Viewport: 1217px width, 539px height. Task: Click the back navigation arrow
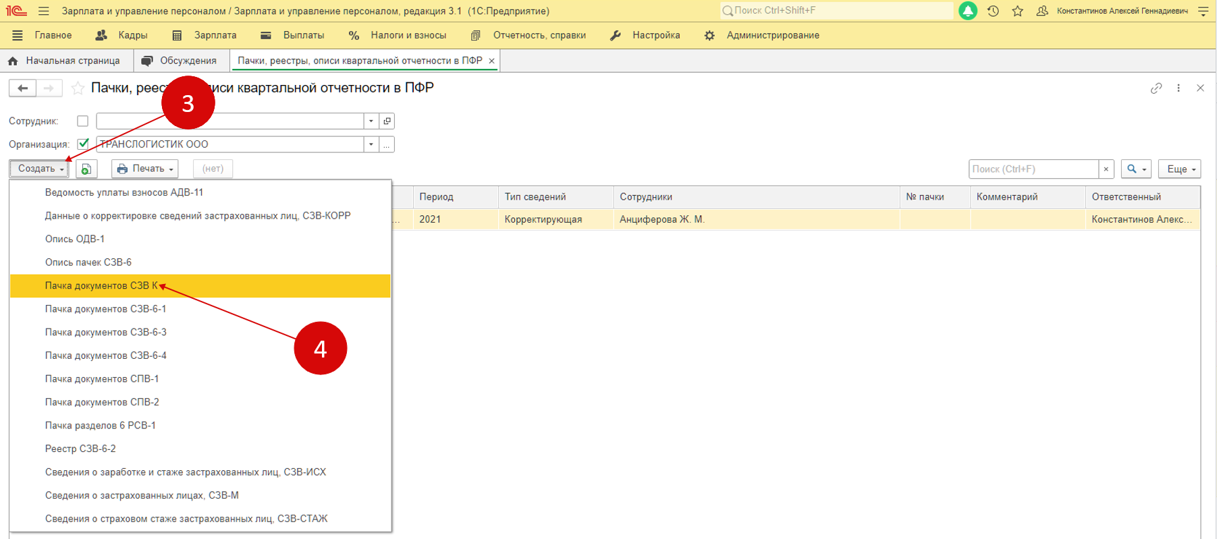22,88
